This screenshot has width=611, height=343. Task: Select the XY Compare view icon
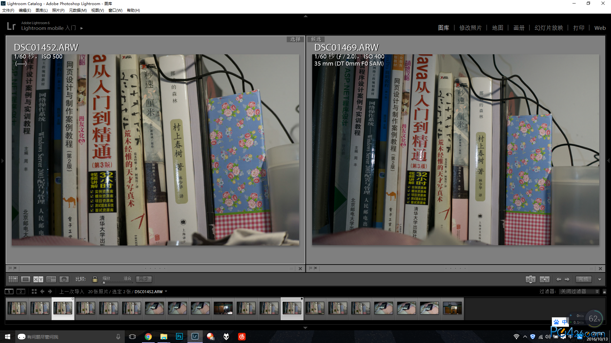point(38,279)
